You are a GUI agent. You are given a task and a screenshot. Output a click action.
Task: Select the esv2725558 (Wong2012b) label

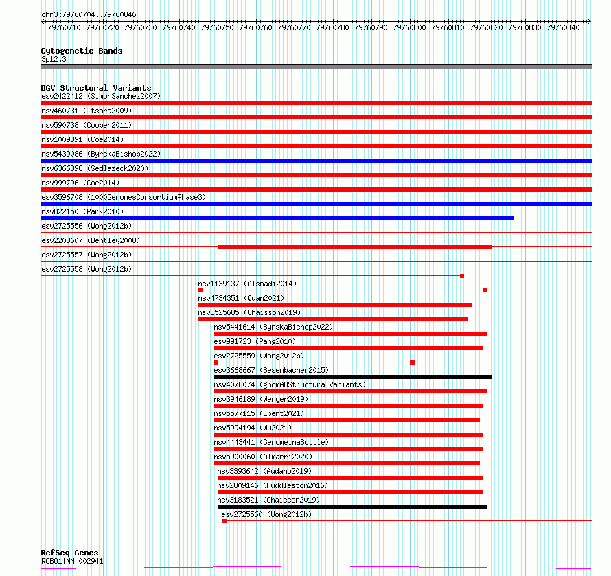point(87,269)
